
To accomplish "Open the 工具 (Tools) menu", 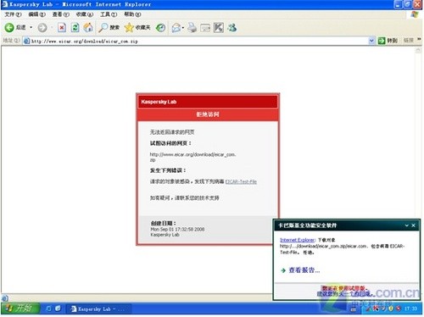I will (x=109, y=14).
